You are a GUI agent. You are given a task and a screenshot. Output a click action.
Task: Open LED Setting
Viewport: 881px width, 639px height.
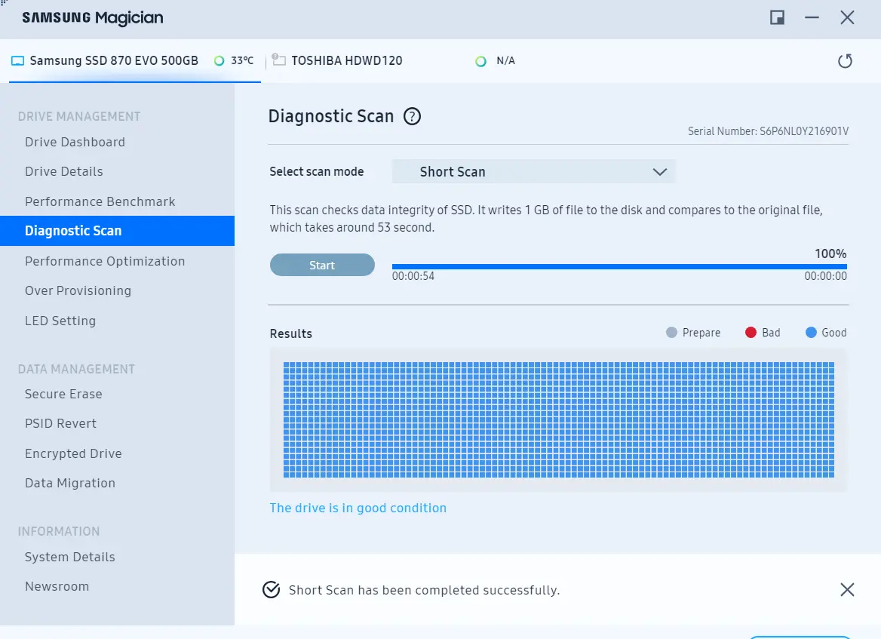click(60, 321)
